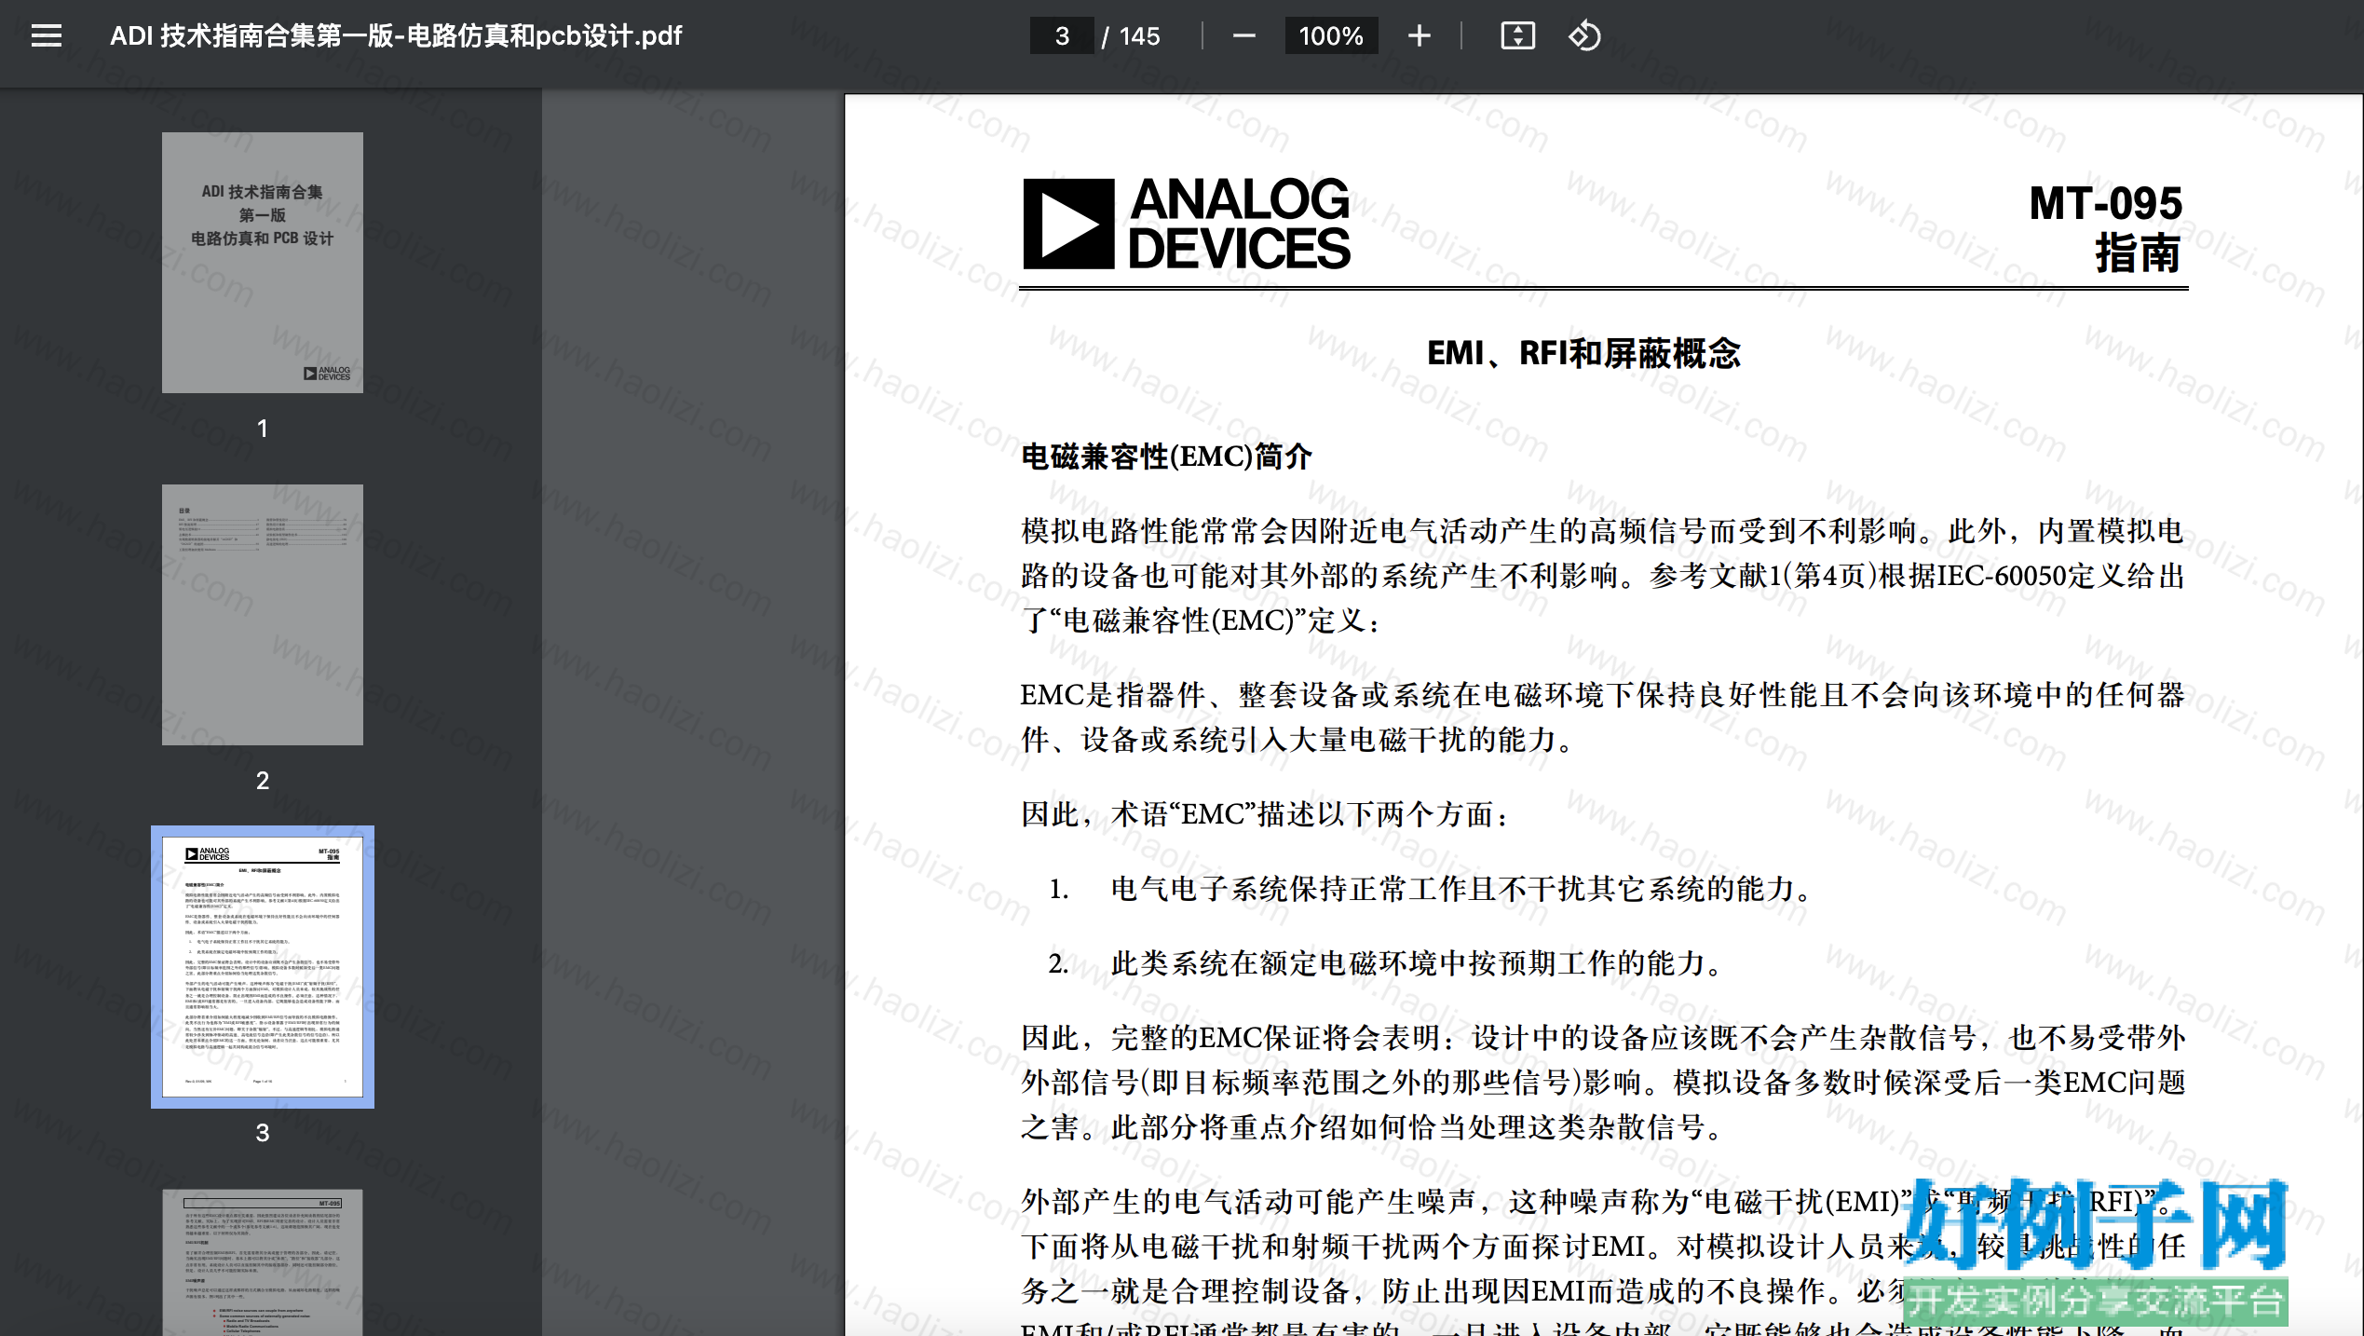This screenshot has width=2364, height=1336.
Task: Open page 1 thumbnail
Action: pos(263,262)
